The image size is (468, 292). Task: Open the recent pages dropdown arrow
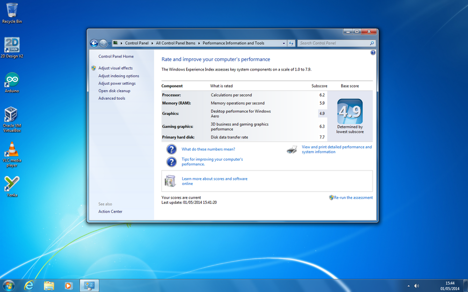110,43
